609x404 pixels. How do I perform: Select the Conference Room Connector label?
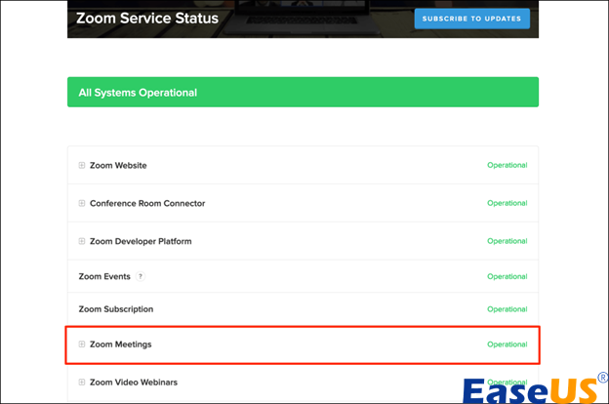point(147,203)
